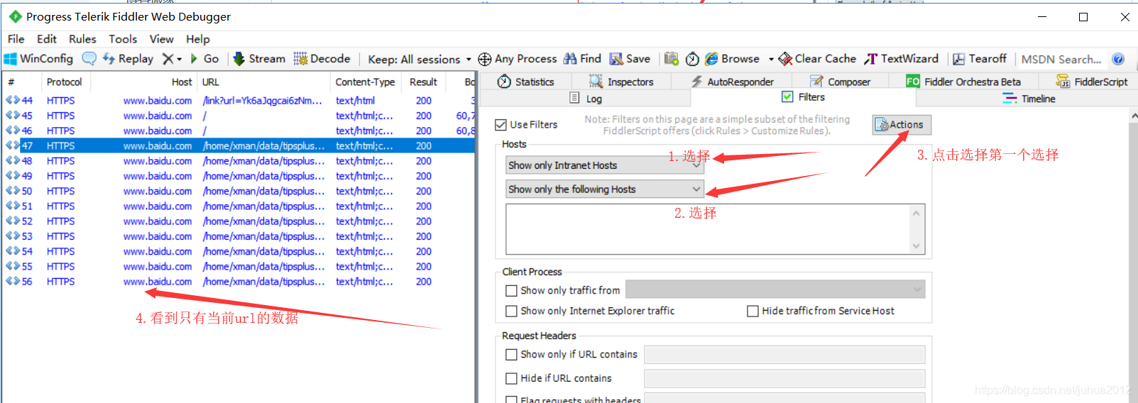Click the Tearoff toolbar button
Image resolution: width=1138 pixels, height=403 pixels.
pos(980,59)
